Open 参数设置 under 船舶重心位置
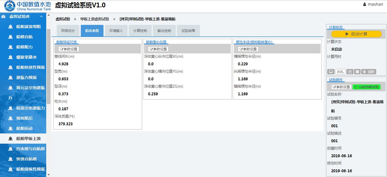387x177 pixels. pyautogui.click(x=158, y=49)
